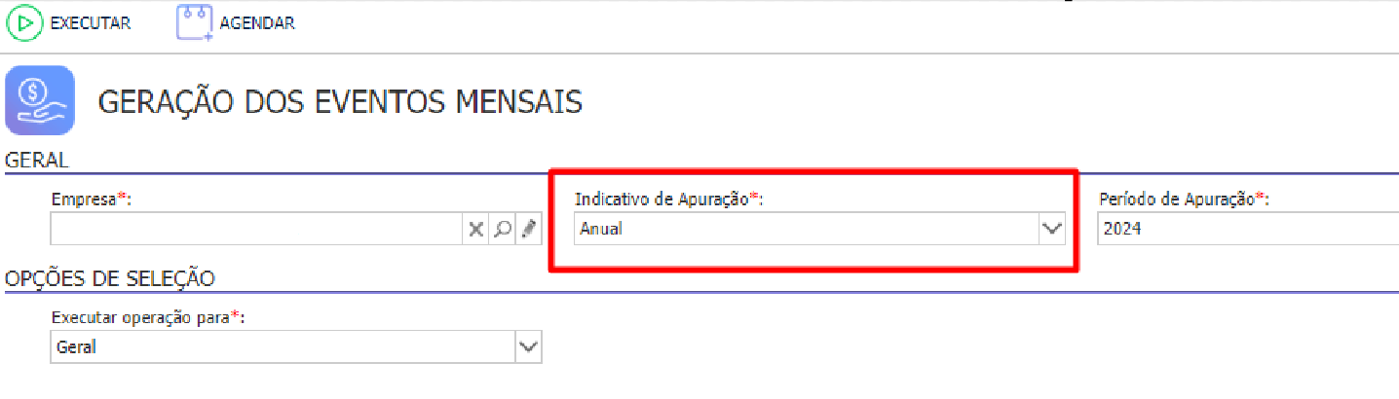Click the Período de Apuração field with 2024

(1248, 230)
